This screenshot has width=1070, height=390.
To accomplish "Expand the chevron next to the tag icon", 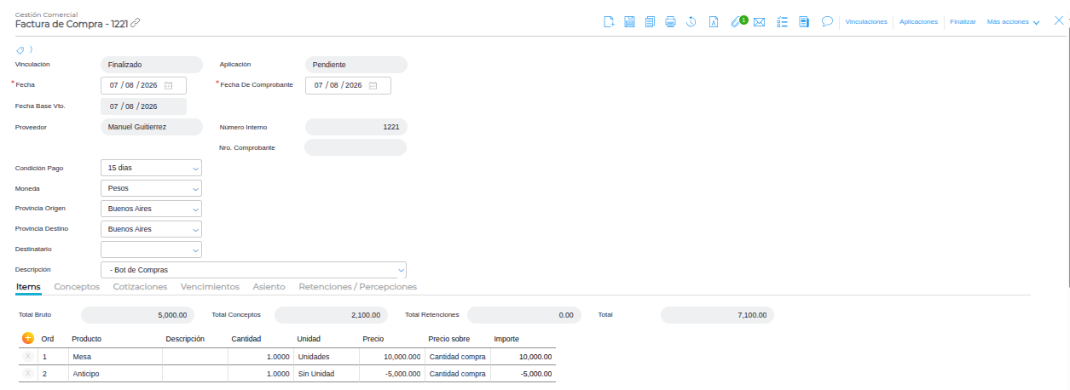I will (31, 49).
